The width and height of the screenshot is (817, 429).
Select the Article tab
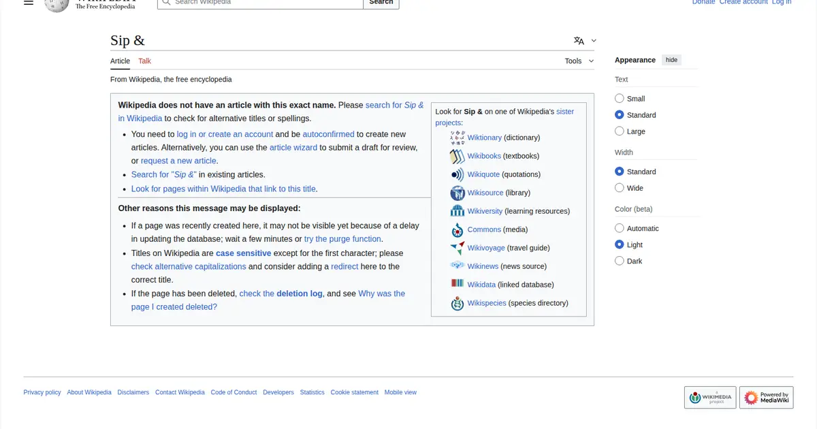coord(120,61)
